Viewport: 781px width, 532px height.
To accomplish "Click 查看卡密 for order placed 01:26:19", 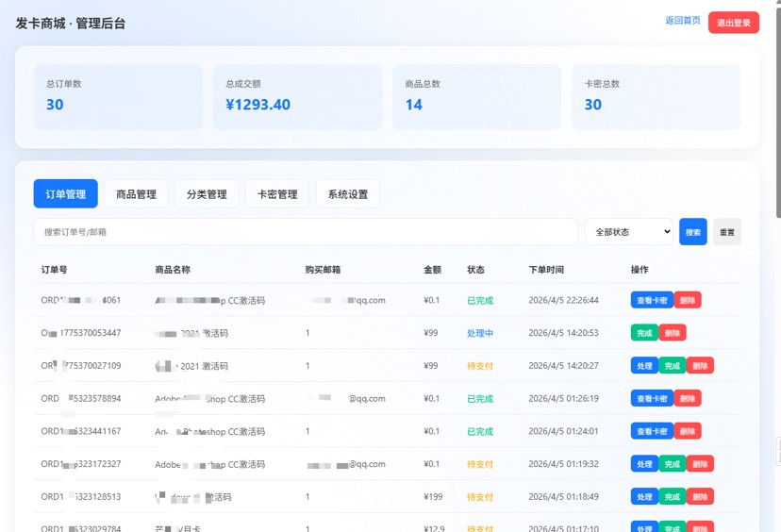I will [652, 398].
